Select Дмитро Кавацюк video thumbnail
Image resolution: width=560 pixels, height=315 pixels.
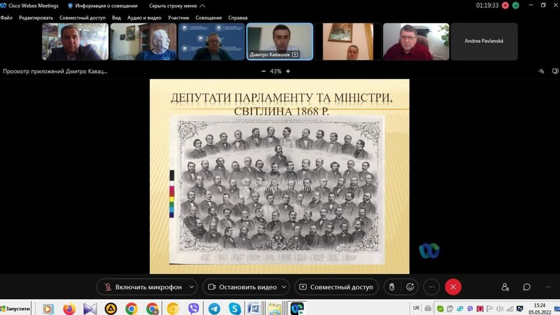point(279,42)
